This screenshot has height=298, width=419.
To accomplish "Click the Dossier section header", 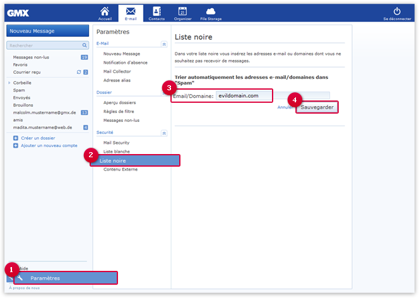I will coord(104,92).
